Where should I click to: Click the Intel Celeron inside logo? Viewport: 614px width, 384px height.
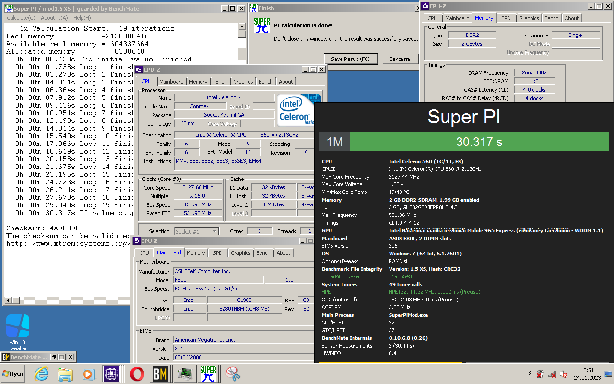pos(295,110)
